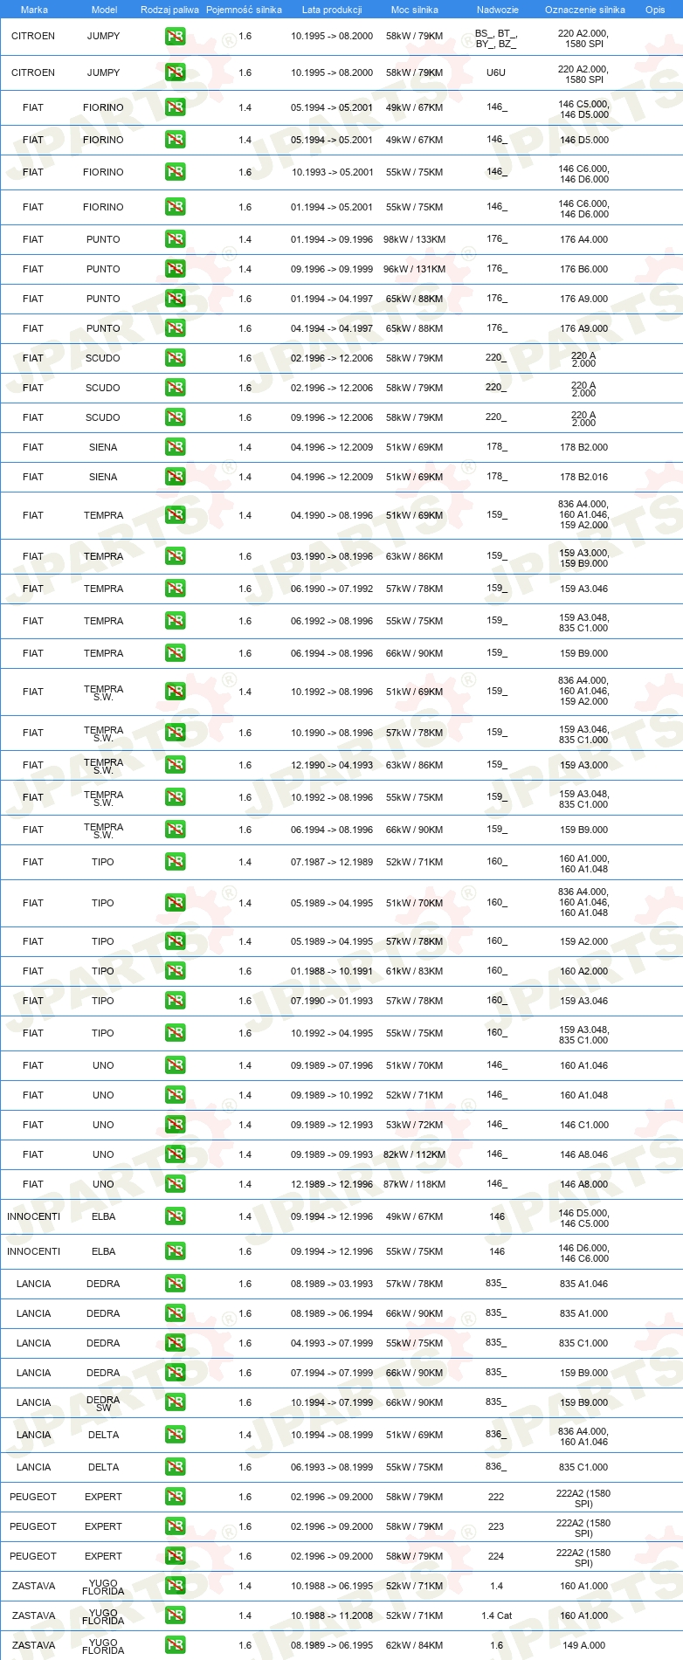Click fuel icon for FIAT FIORINO 10.1993 -> 05.2001

[175, 172]
